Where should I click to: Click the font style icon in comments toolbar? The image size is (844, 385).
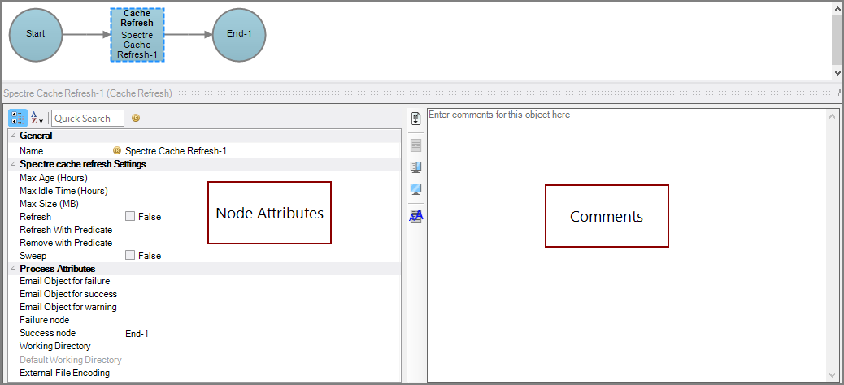pos(415,215)
